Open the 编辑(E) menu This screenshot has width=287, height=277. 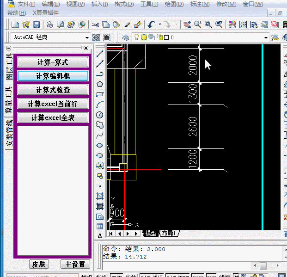tap(51, 4)
